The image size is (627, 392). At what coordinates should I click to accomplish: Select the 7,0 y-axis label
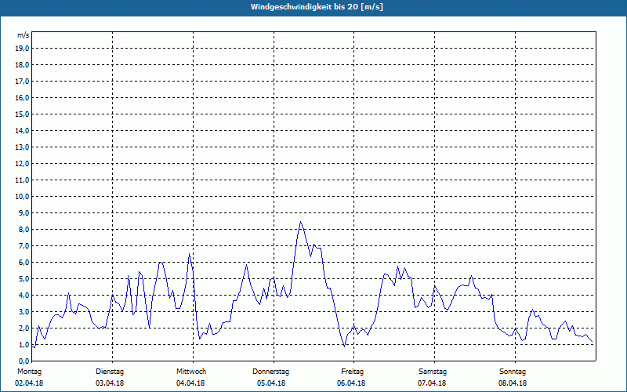pos(24,246)
